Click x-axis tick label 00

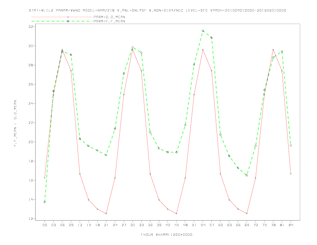(45, 225)
